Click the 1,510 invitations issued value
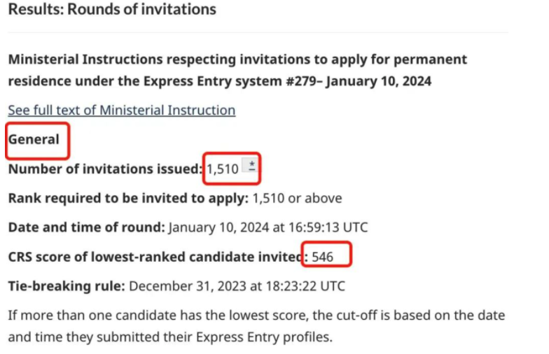 [223, 169]
